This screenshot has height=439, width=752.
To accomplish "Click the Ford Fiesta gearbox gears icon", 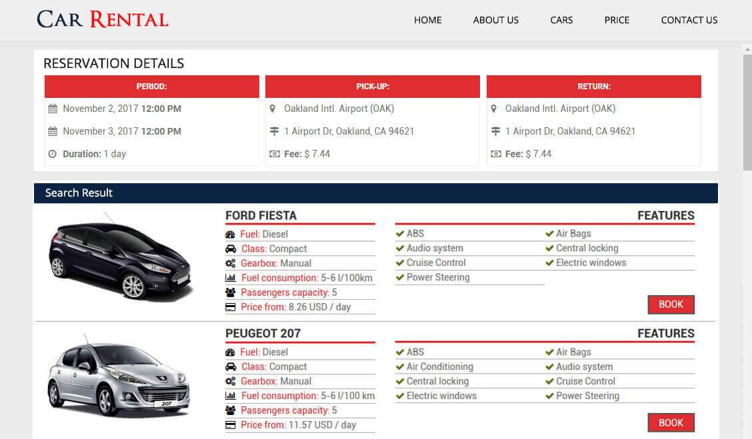I will 231,264.
